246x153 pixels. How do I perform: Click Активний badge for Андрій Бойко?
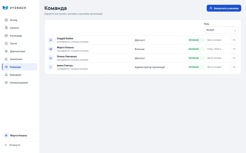coord(196,40)
